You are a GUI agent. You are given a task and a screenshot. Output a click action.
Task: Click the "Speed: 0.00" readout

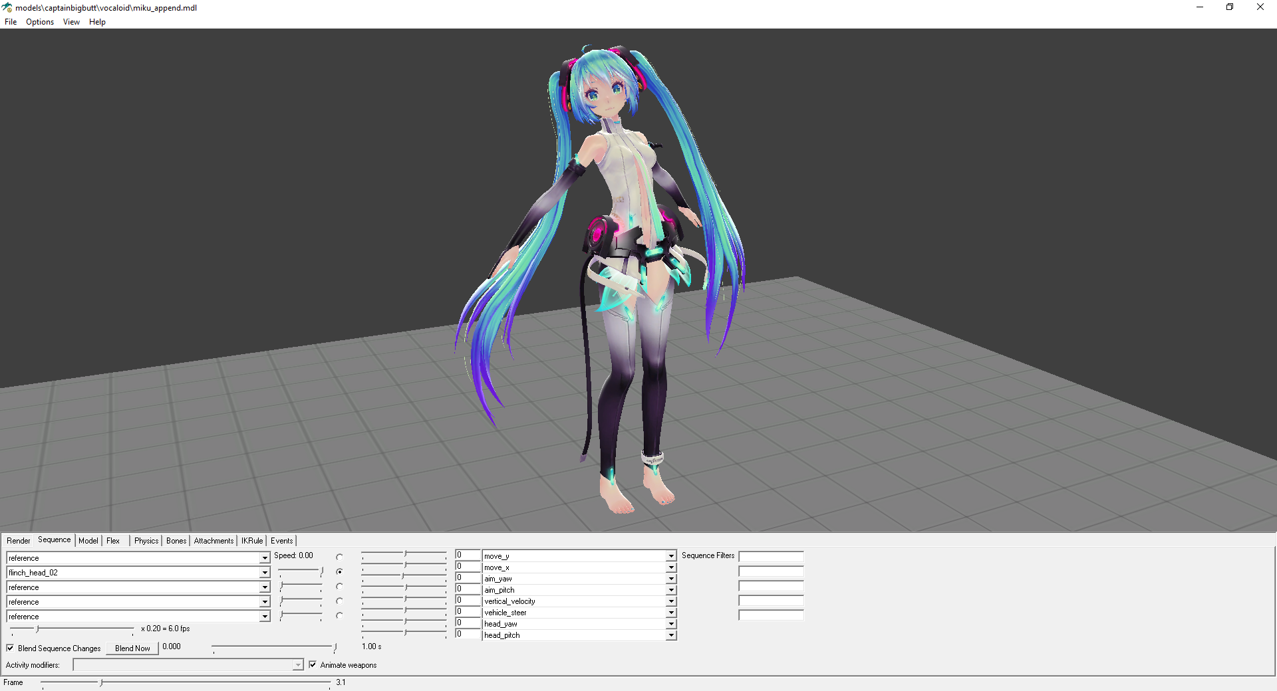(x=293, y=555)
